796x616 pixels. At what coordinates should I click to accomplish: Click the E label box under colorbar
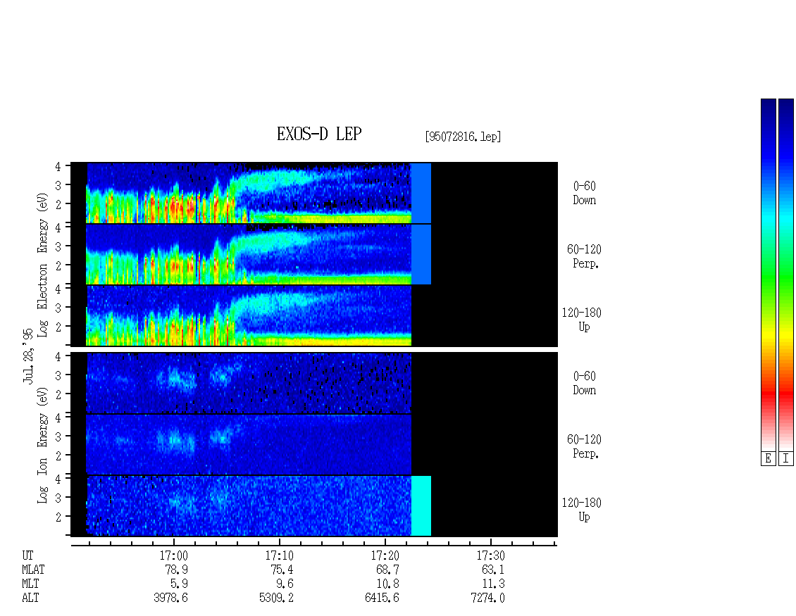click(x=768, y=459)
